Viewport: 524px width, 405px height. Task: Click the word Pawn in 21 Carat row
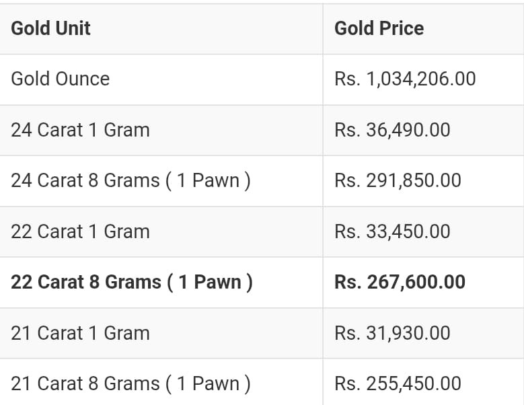[x=216, y=383]
